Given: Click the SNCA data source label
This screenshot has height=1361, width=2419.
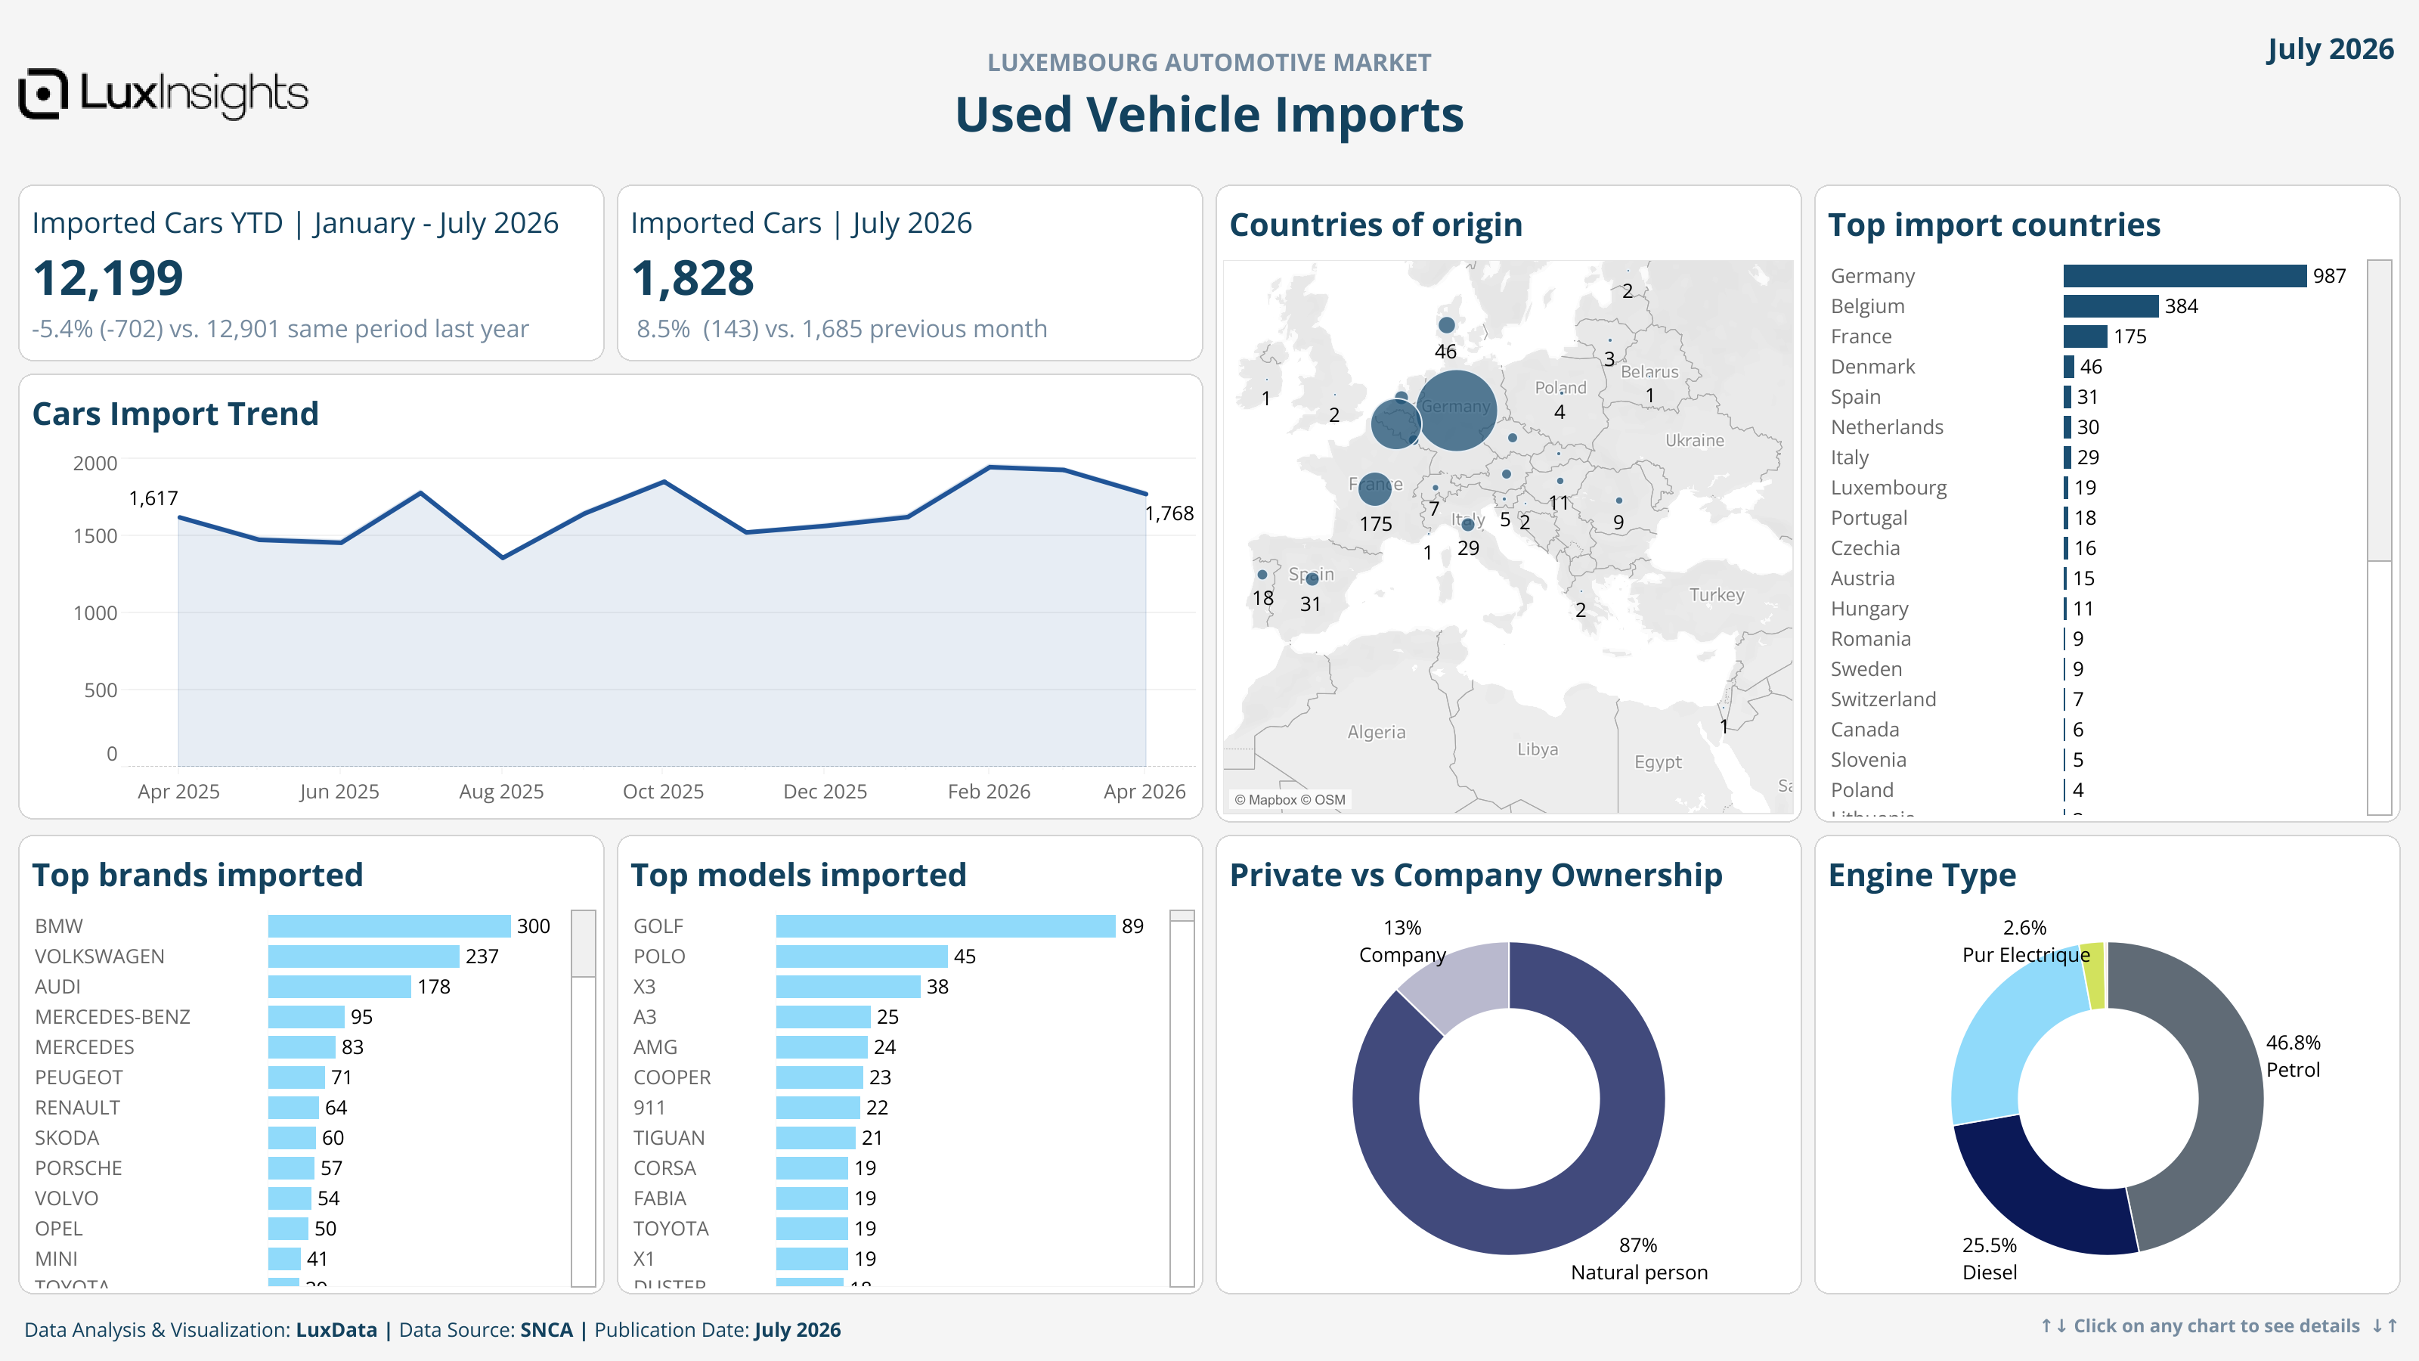Looking at the screenshot, I should tap(547, 1329).
